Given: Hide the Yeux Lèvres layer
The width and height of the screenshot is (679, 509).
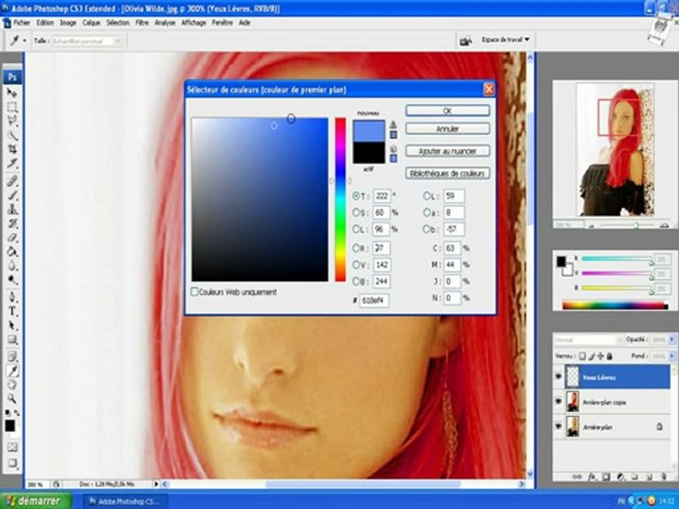Looking at the screenshot, I should tap(559, 377).
